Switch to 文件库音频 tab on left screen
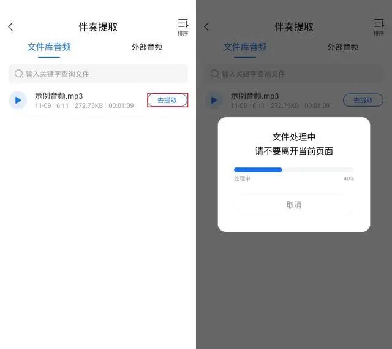Screen dimensions: 392x349 click(49, 47)
